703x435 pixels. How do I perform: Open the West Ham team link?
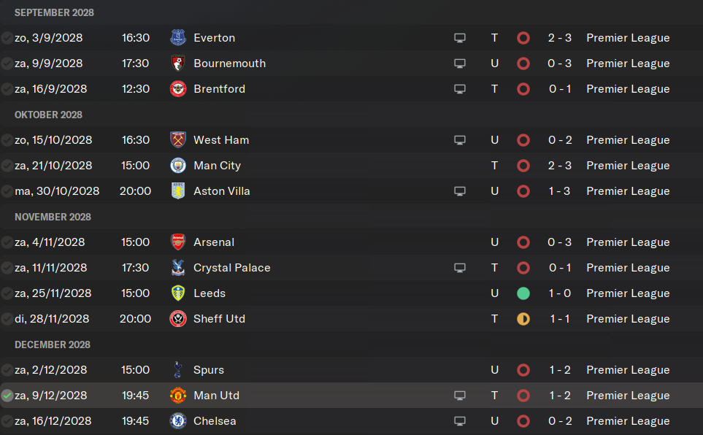(x=221, y=140)
